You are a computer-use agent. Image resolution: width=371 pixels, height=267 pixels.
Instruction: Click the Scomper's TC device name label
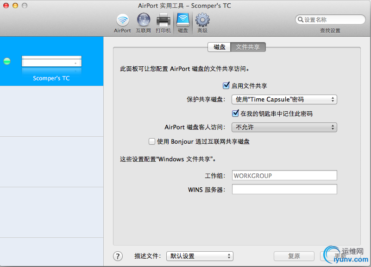click(51, 78)
